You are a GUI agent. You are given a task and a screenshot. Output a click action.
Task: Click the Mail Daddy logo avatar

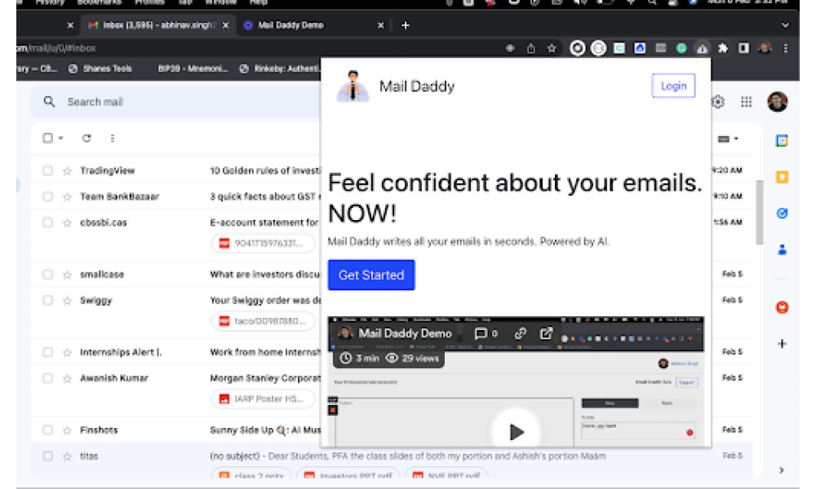pos(353,86)
